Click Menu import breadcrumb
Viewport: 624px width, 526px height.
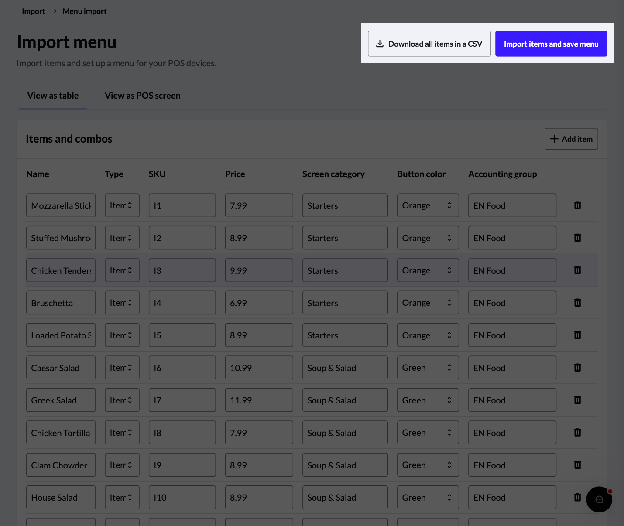click(x=85, y=11)
